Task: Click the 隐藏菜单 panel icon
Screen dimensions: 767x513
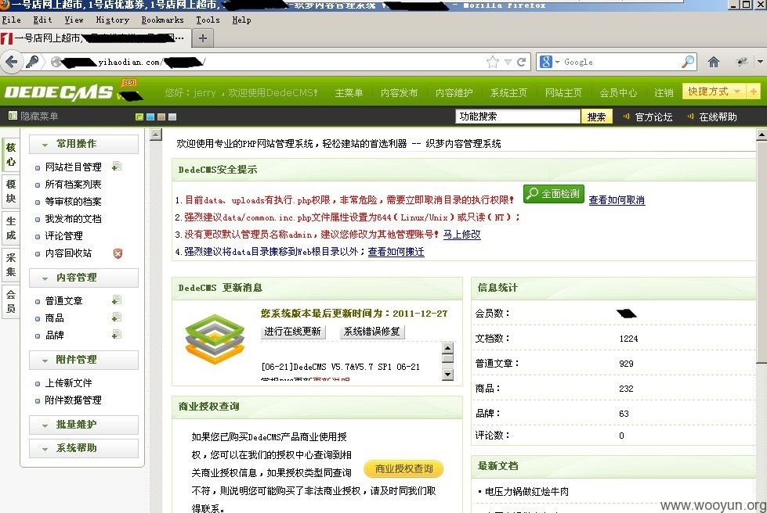Action: click(x=13, y=116)
